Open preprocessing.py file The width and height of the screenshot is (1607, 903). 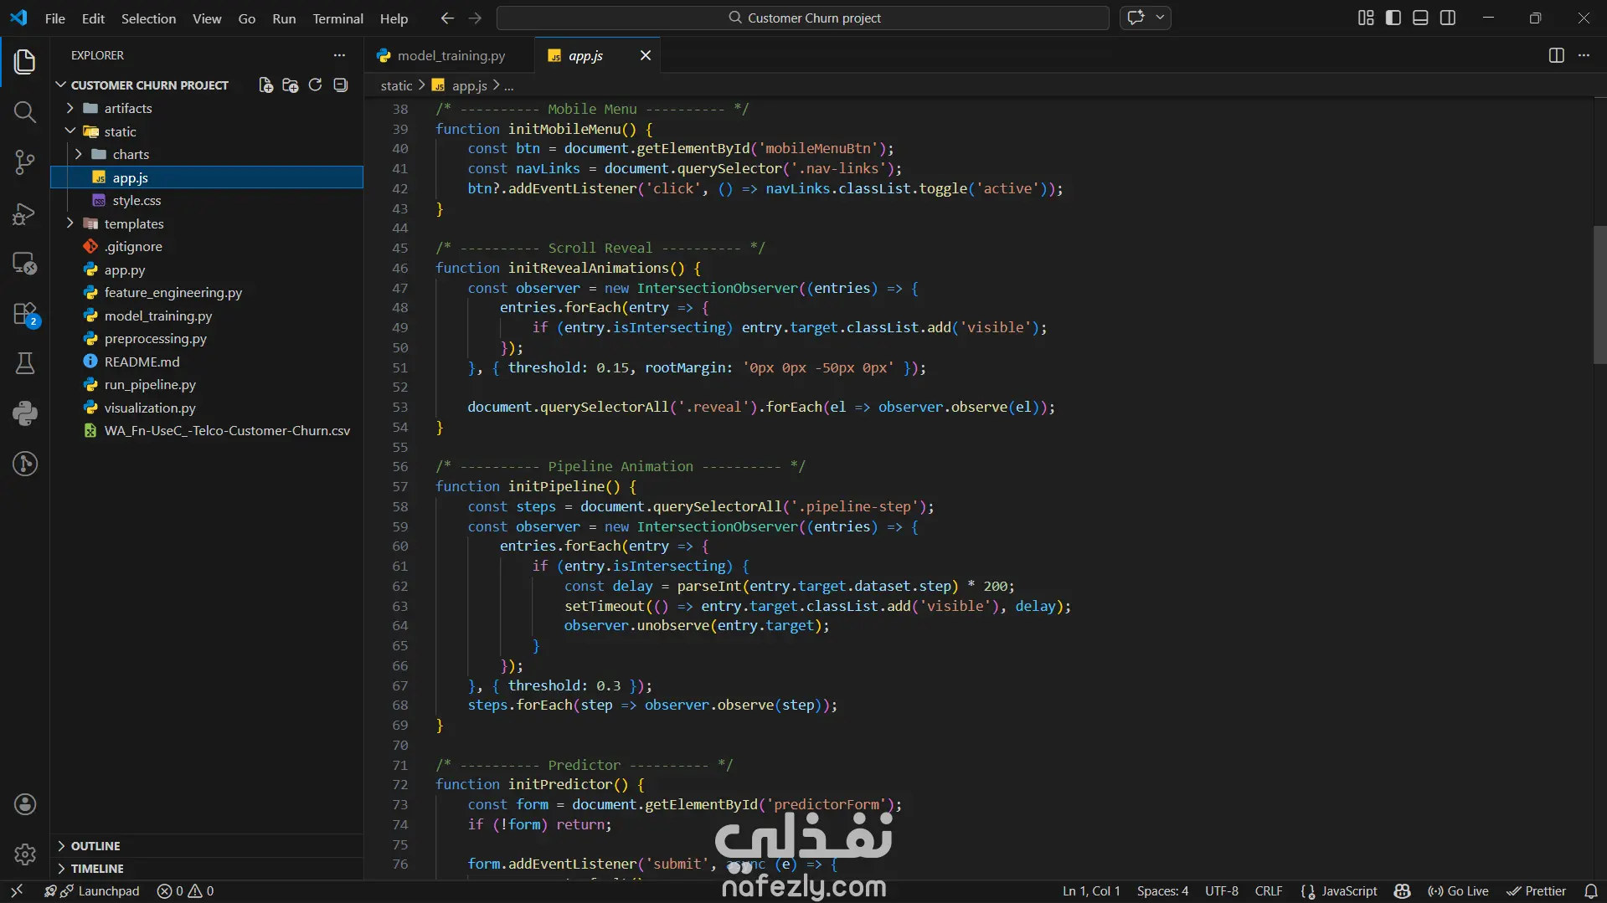point(207,339)
